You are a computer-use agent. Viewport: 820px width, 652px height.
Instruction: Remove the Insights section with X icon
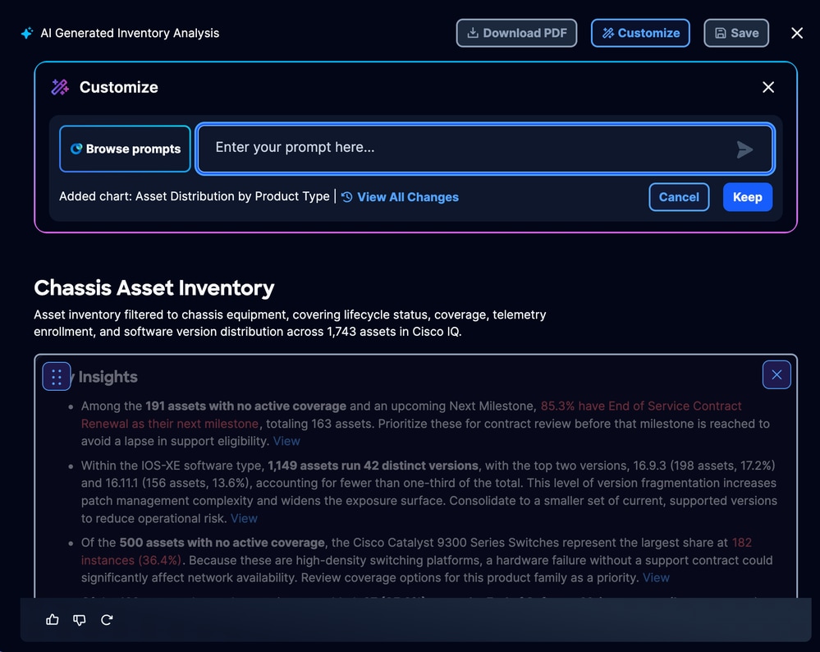[x=776, y=374]
